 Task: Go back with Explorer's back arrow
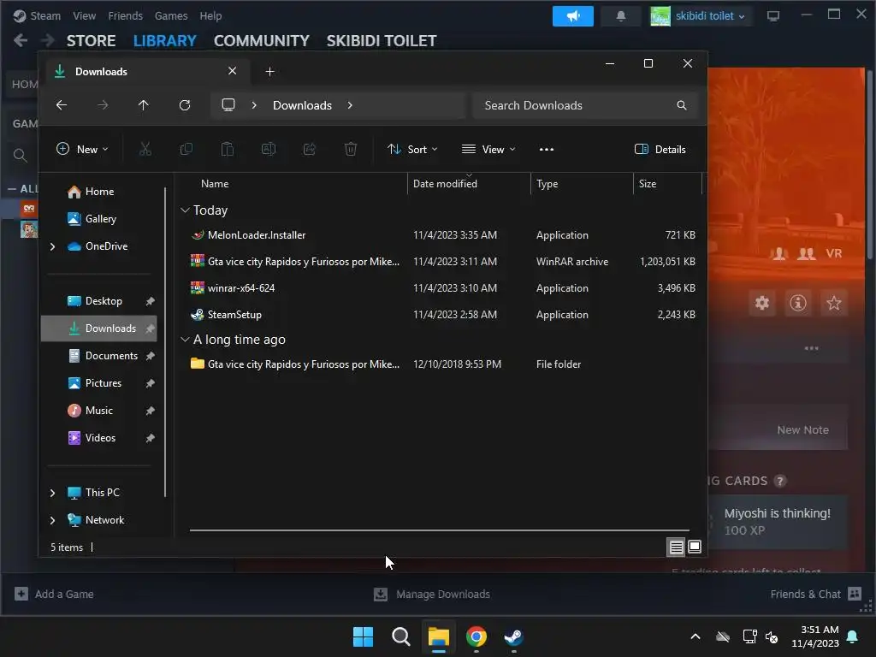pyautogui.click(x=62, y=105)
